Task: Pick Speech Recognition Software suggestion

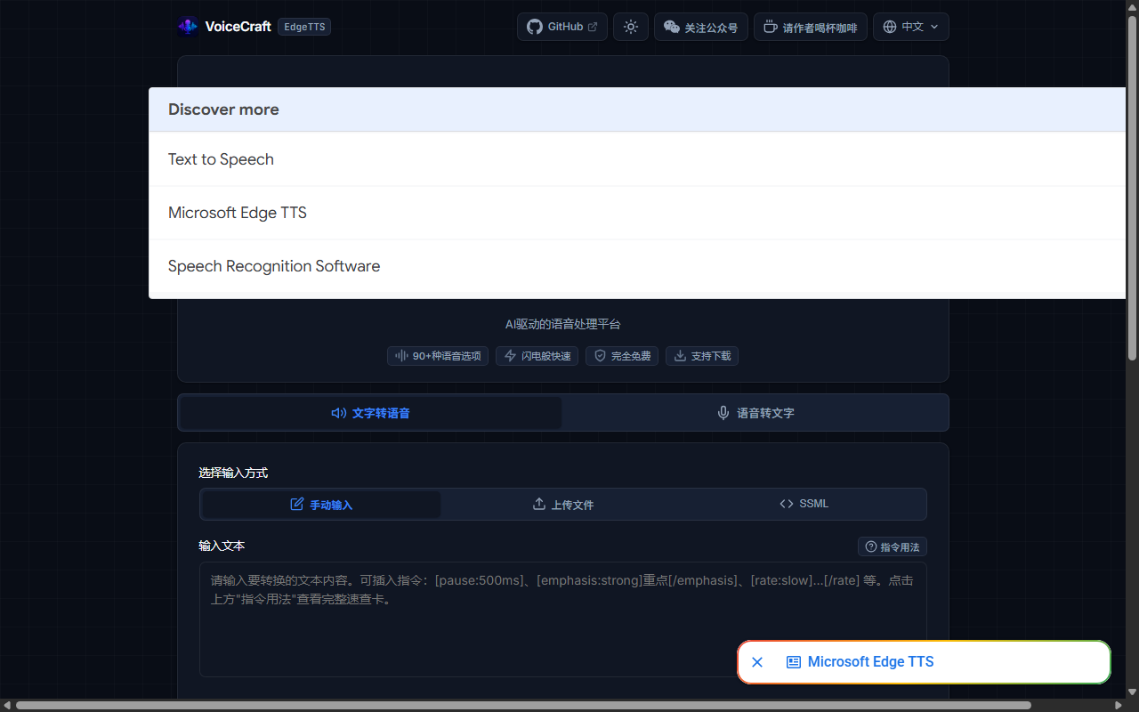Action: [637, 266]
